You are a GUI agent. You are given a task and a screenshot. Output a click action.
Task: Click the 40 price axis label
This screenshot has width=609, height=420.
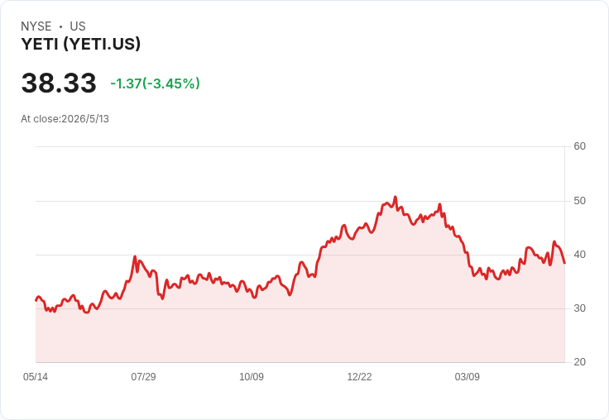[579, 255]
